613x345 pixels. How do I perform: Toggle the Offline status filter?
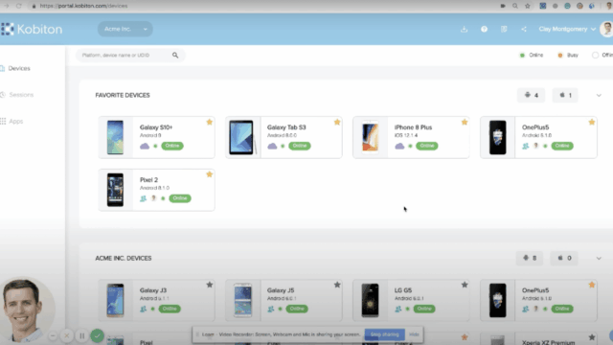tap(602, 56)
